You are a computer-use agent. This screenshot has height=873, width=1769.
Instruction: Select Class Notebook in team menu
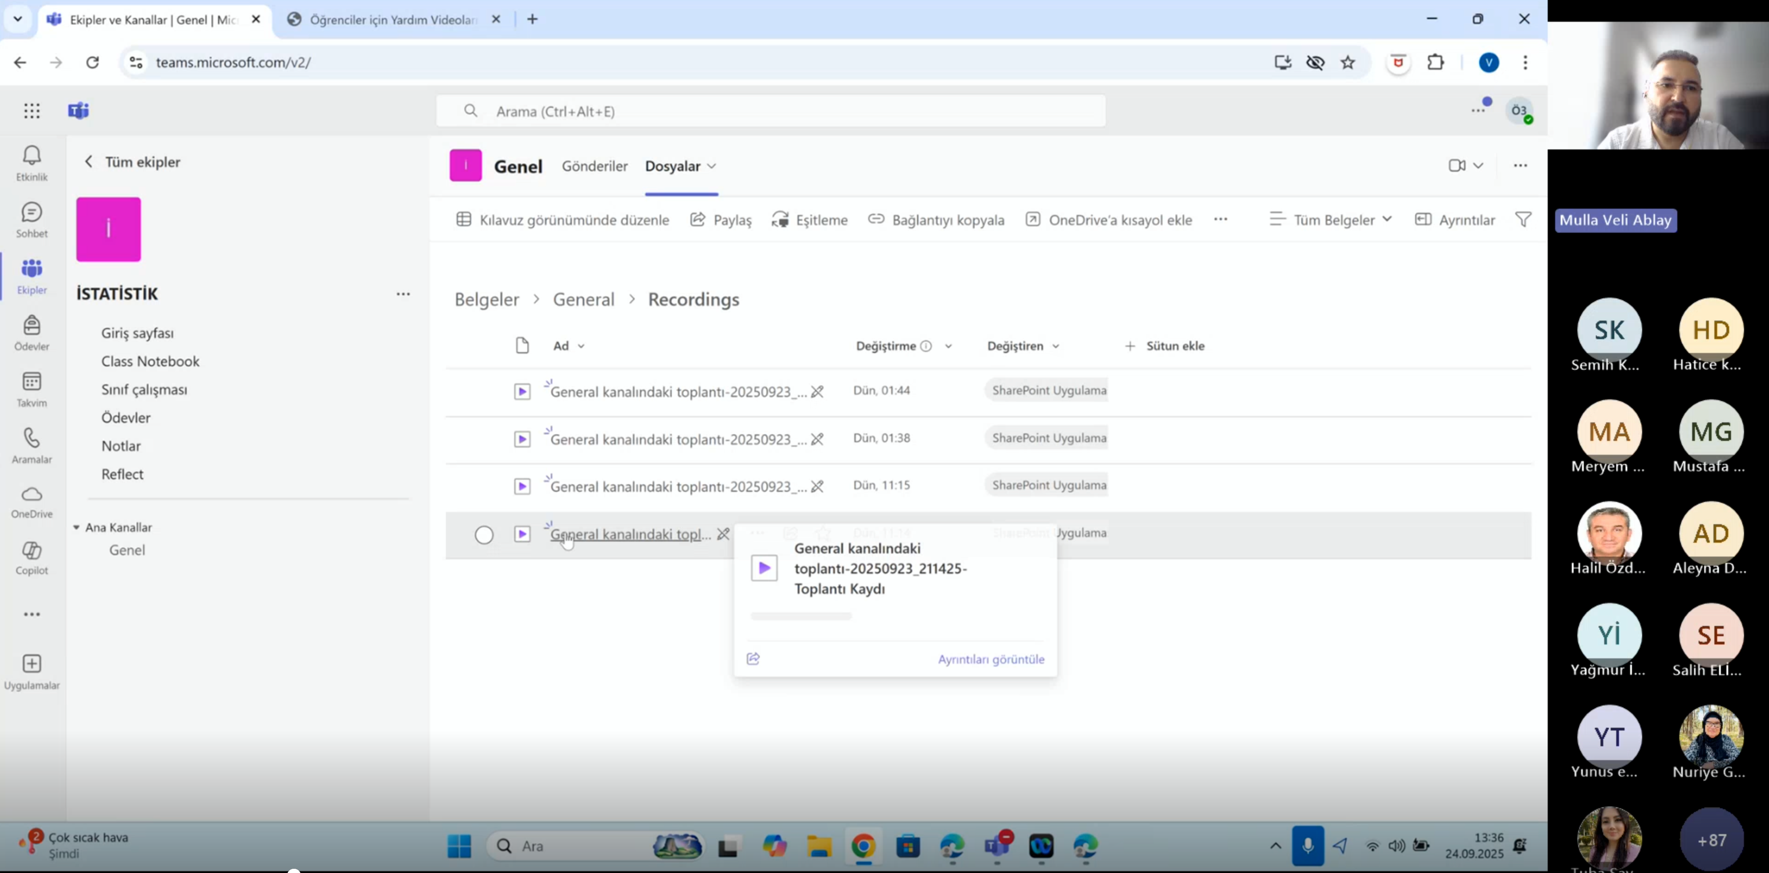coord(150,361)
